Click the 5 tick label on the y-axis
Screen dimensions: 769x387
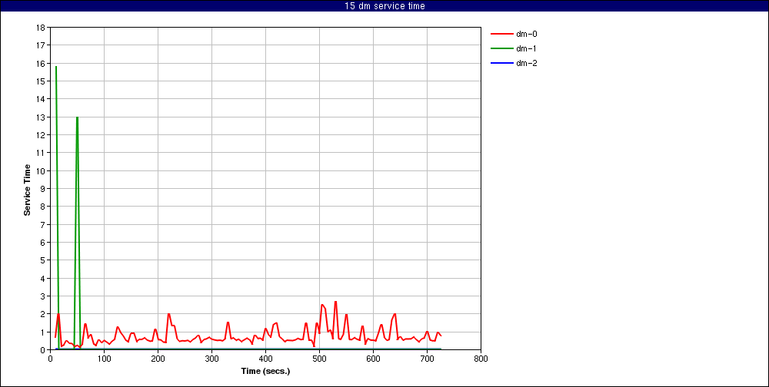pyautogui.click(x=43, y=260)
